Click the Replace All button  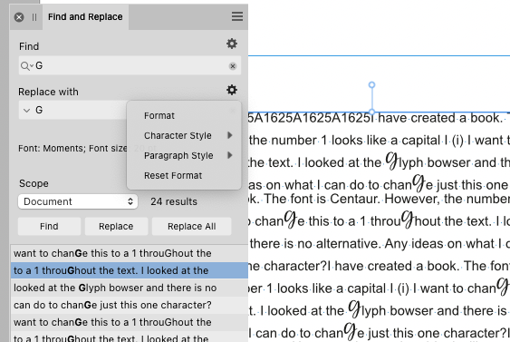(x=191, y=227)
